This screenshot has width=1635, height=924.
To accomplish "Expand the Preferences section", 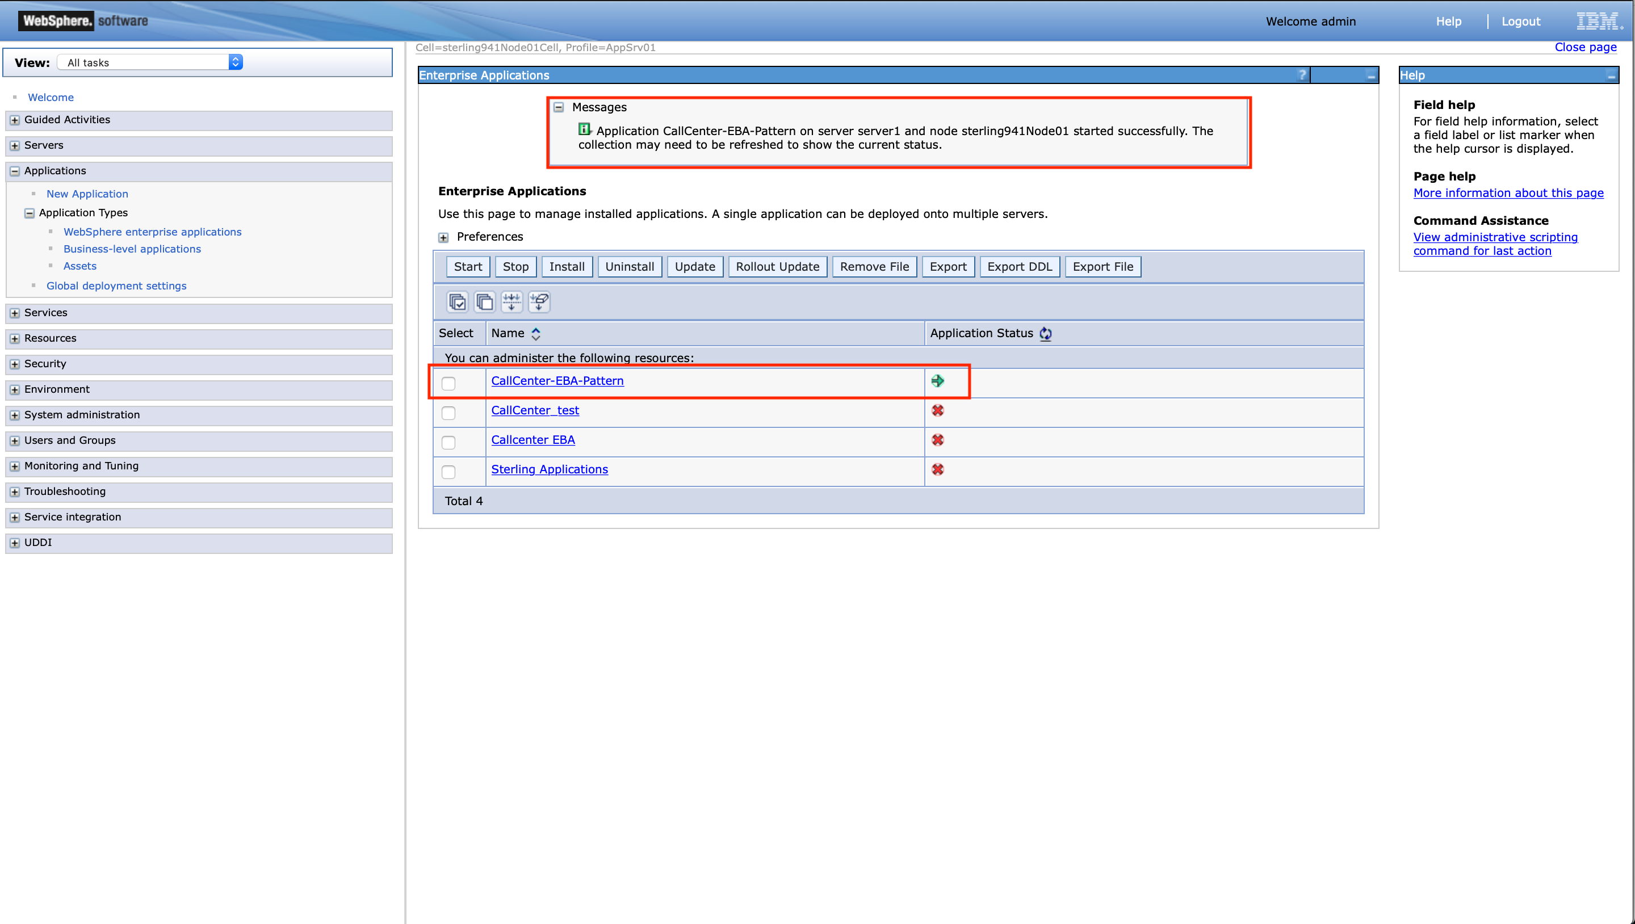I will 443,237.
